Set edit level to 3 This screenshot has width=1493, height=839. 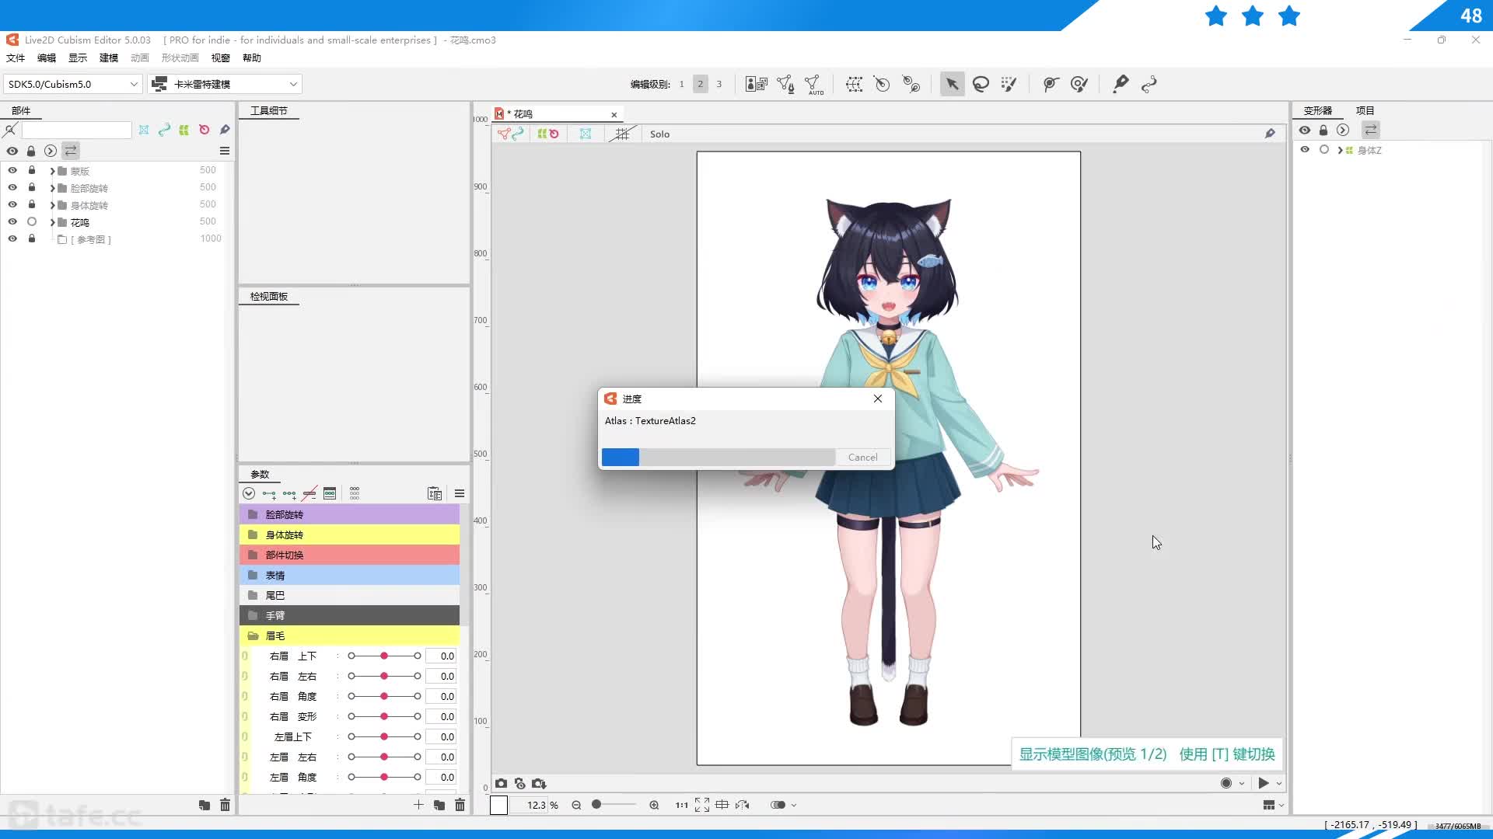719,84
